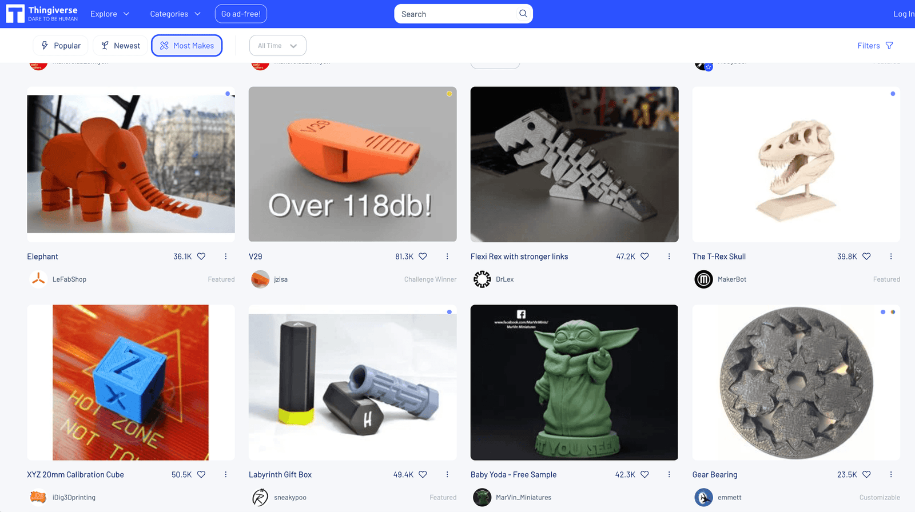
Task: Click the iDig3Dprinting username
Action: click(x=74, y=498)
